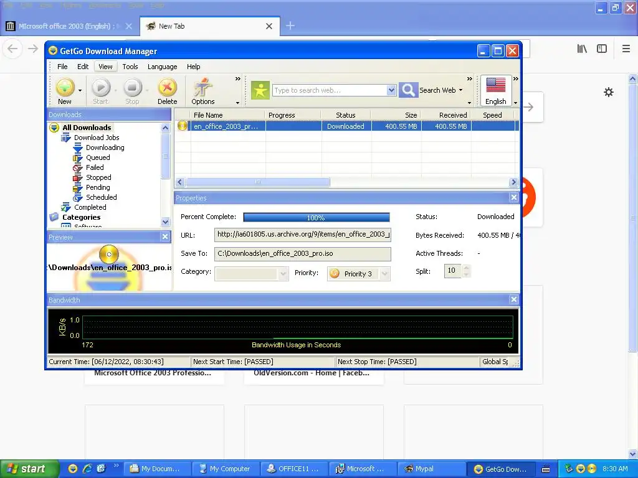Screen dimensions: 638x478
Task: Expand the search toolbar overflow chevron
Action: coord(470,79)
